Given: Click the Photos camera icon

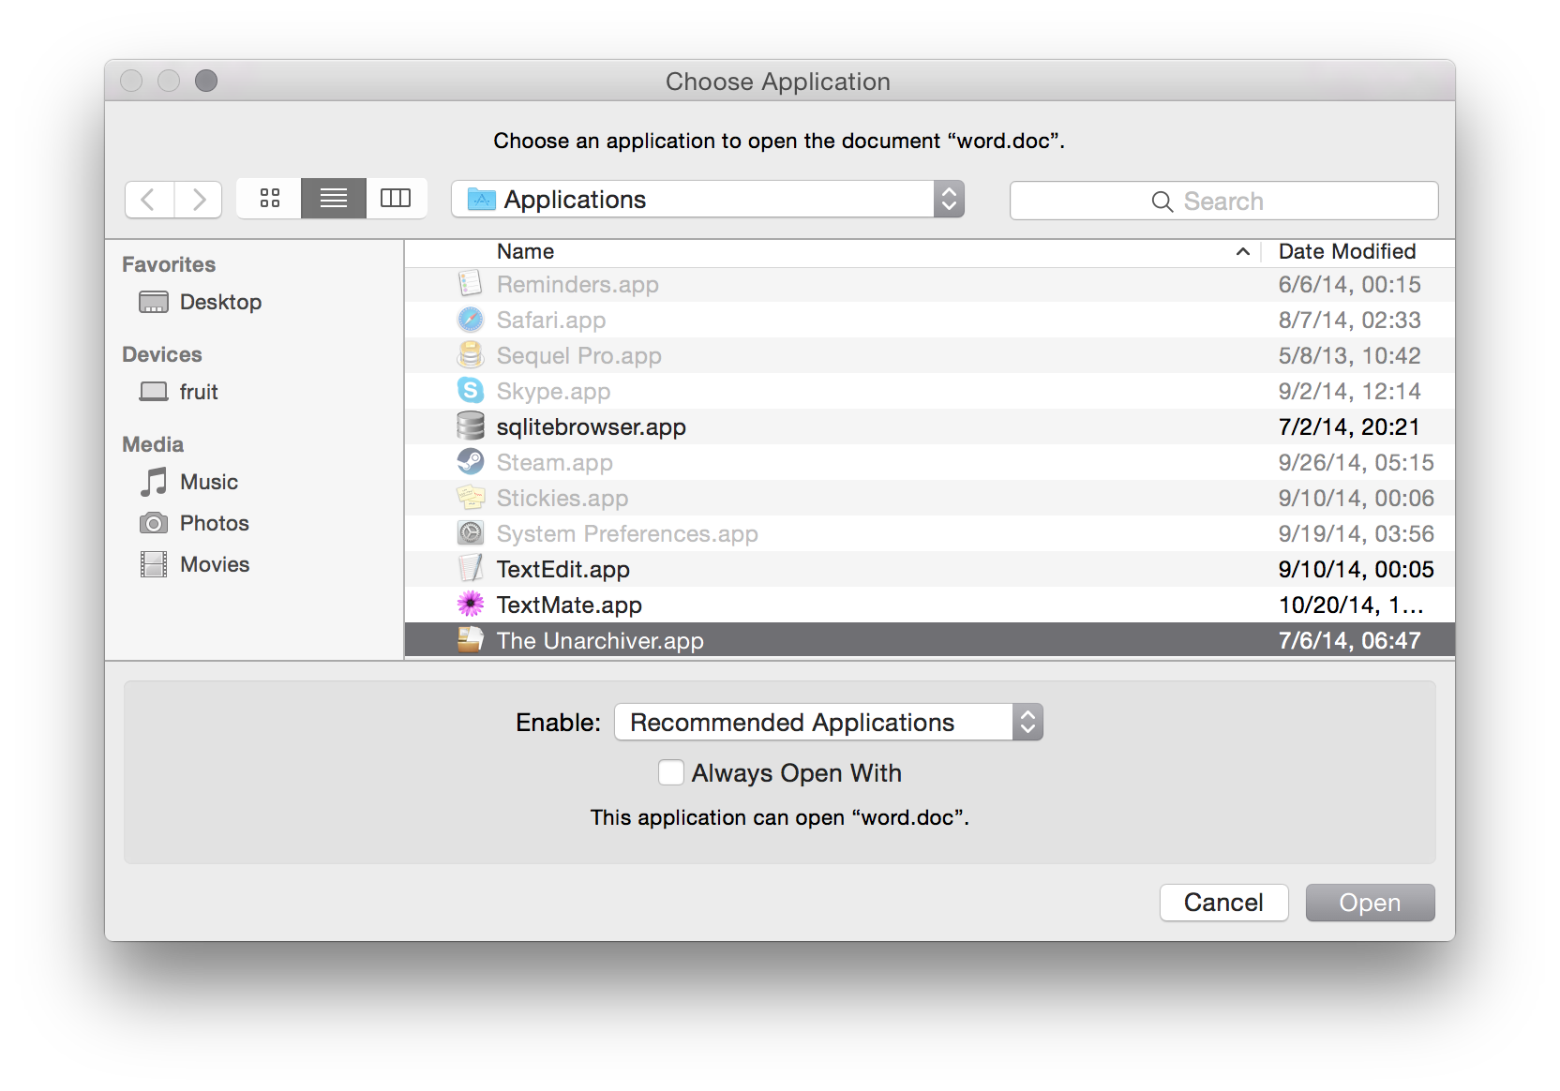Looking at the screenshot, I should pos(154,523).
